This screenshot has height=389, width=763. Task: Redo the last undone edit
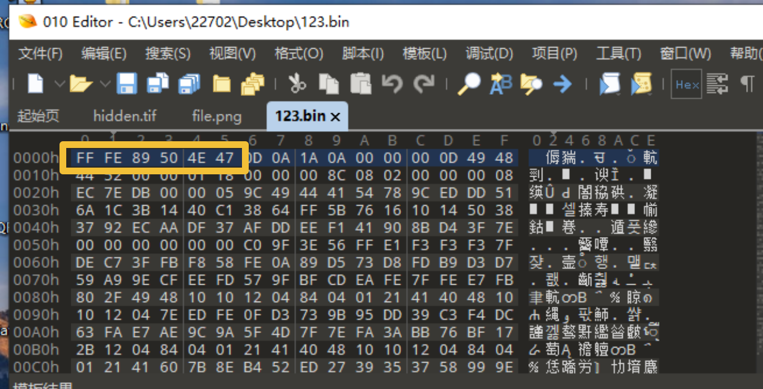tap(423, 84)
